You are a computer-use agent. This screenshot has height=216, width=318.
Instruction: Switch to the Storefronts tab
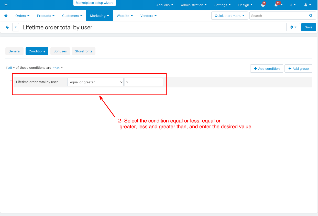(84, 51)
